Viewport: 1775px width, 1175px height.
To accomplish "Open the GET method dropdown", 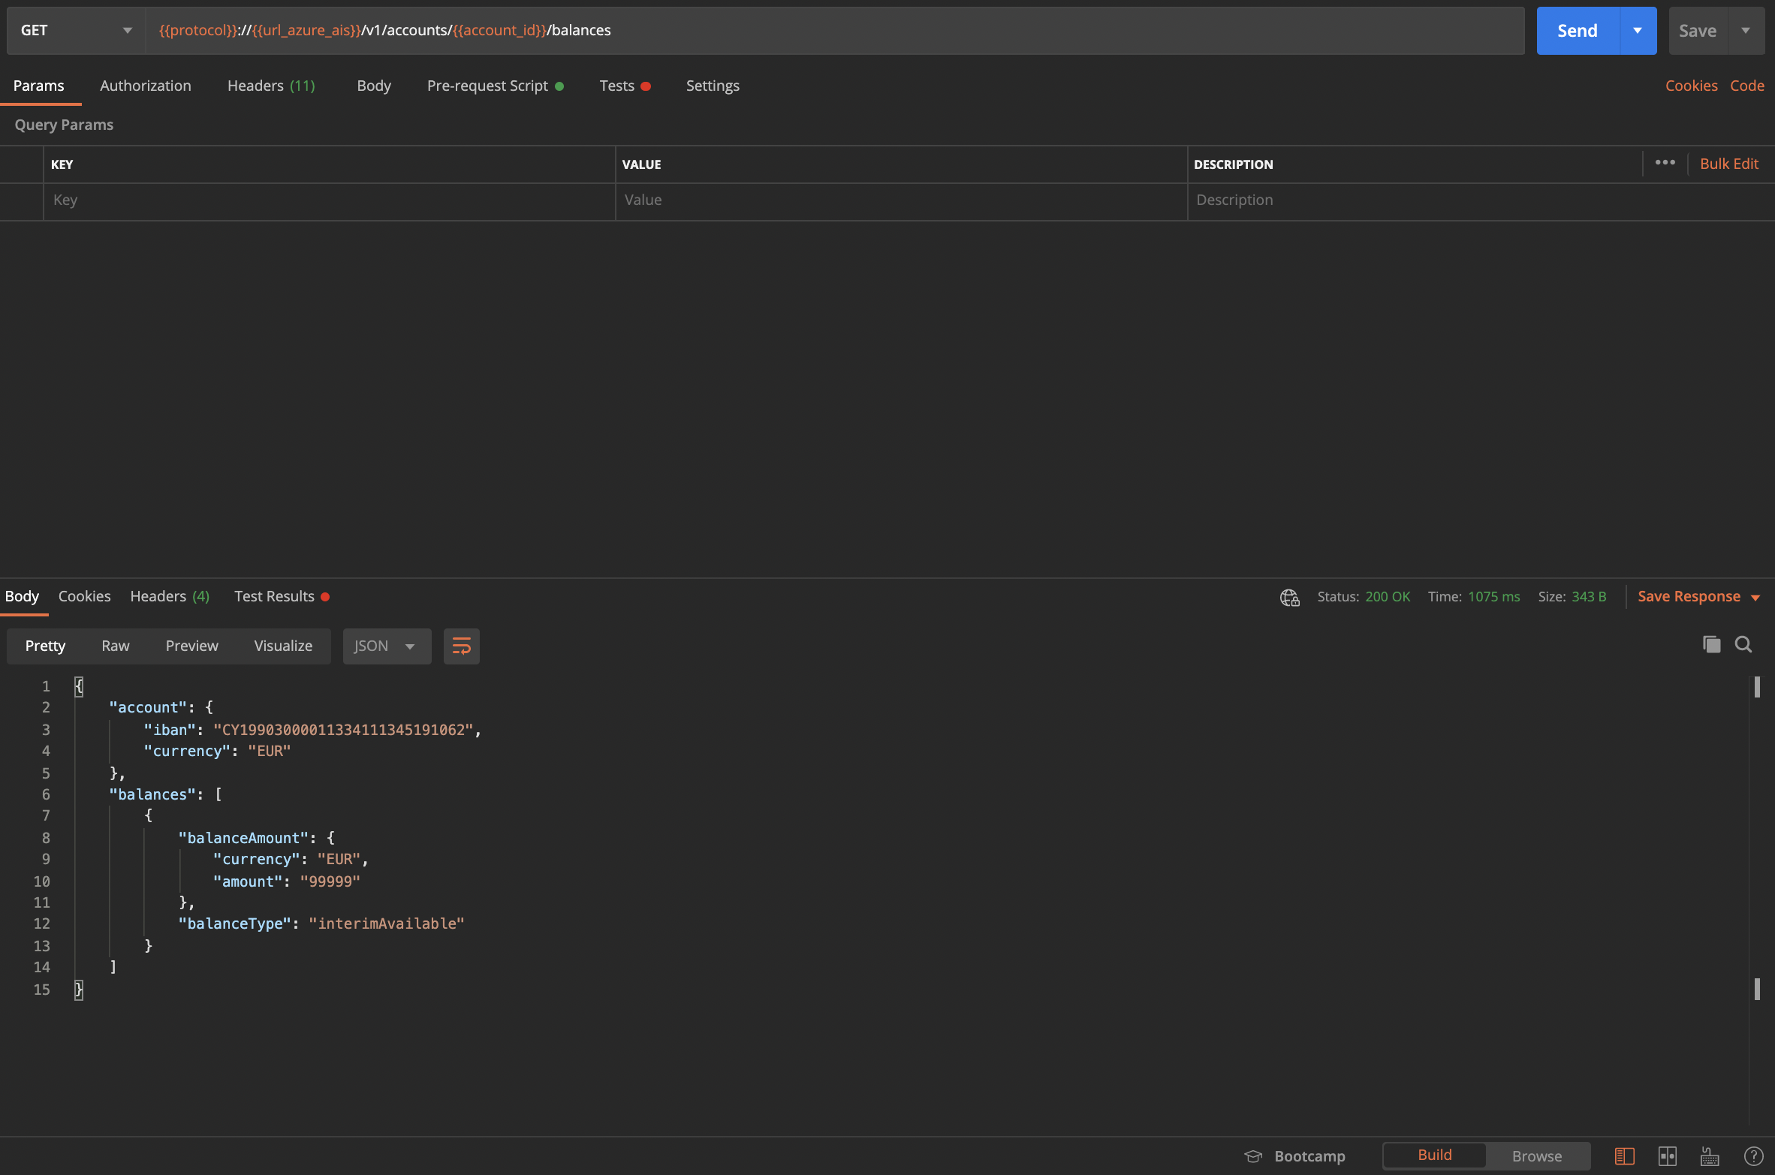I will point(75,31).
